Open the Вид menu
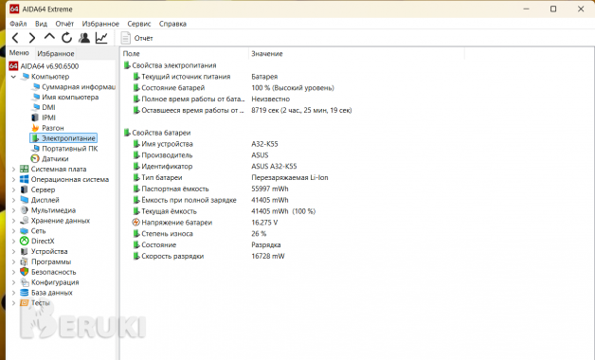595x360 pixels. pos(41,24)
